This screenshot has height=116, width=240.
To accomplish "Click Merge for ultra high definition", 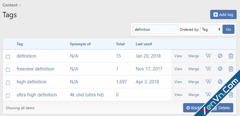I will click(x=194, y=95).
